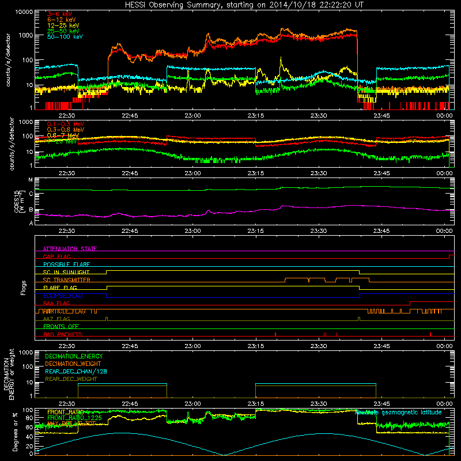Viewport: 461px width, 461px height.
Task: Click the M class tick on GOES axis
Action: (x=31, y=180)
